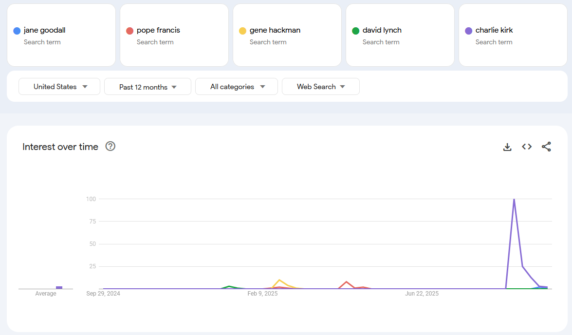Open the help icon beside Interest over time
The width and height of the screenshot is (572, 335).
coord(111,147)
